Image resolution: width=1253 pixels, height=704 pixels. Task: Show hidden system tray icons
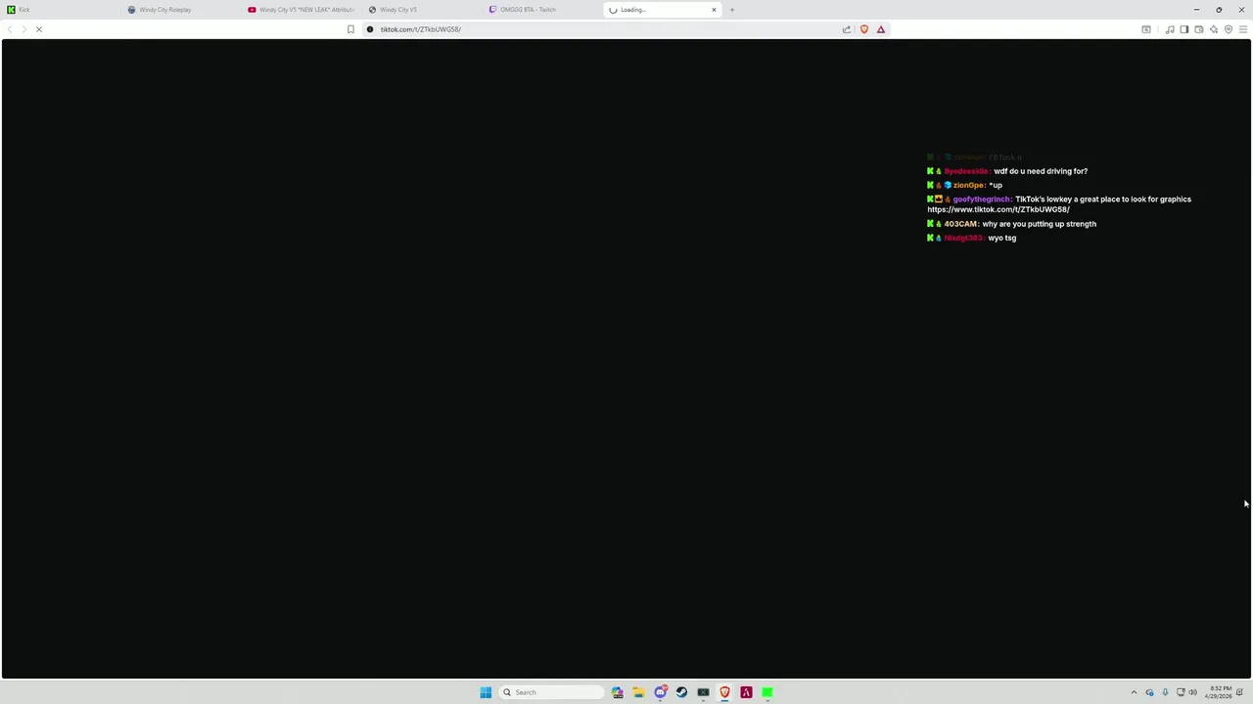click(x=1134, y=692)
